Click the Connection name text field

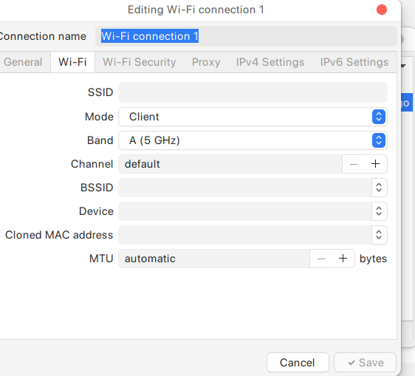point(246,36)
